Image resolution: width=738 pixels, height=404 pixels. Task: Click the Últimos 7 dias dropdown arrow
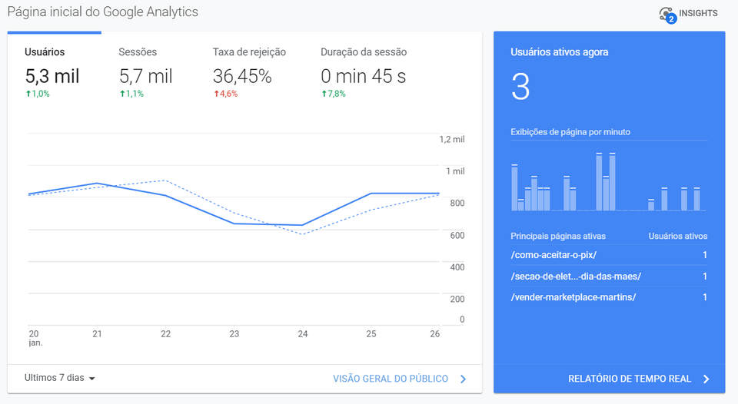tap(91, 379)
